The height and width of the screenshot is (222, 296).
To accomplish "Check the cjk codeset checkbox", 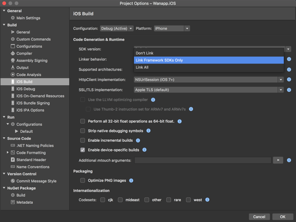I will [103, 200].
